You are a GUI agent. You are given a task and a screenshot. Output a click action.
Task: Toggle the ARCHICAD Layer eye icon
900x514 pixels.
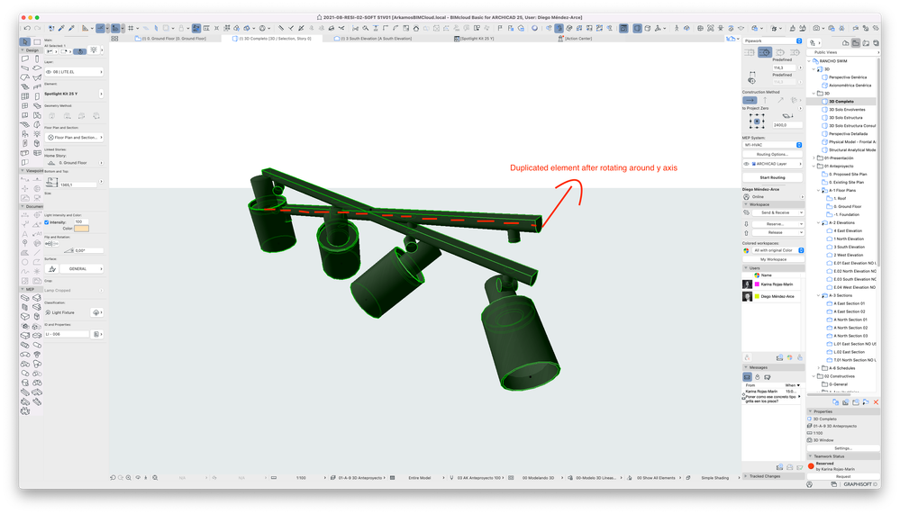746,164
